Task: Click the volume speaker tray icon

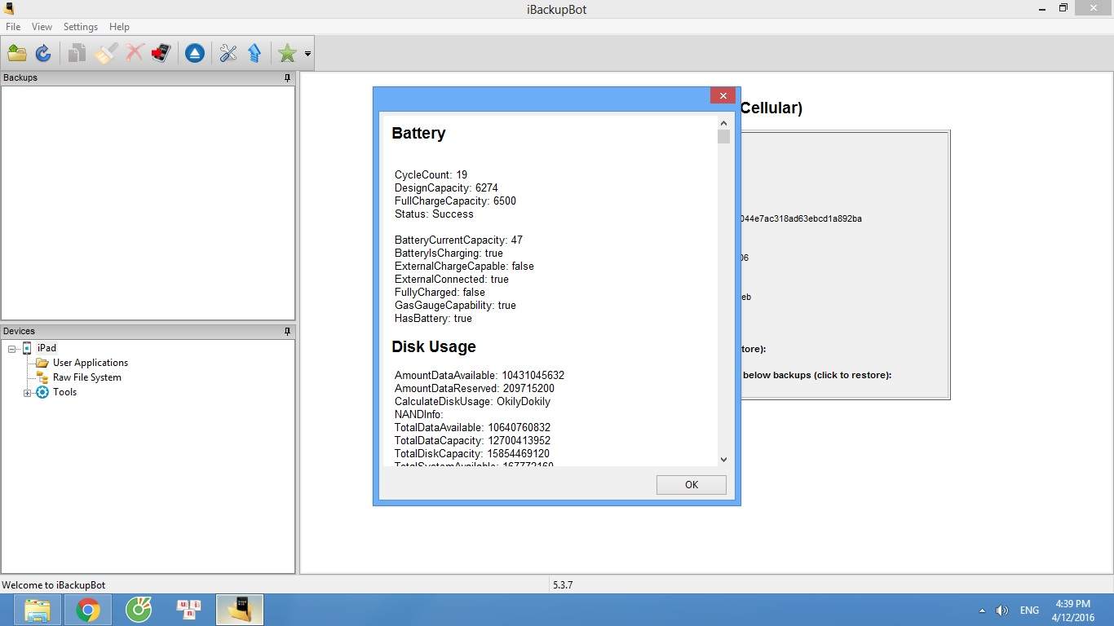Action: [x=1001, y=611]
